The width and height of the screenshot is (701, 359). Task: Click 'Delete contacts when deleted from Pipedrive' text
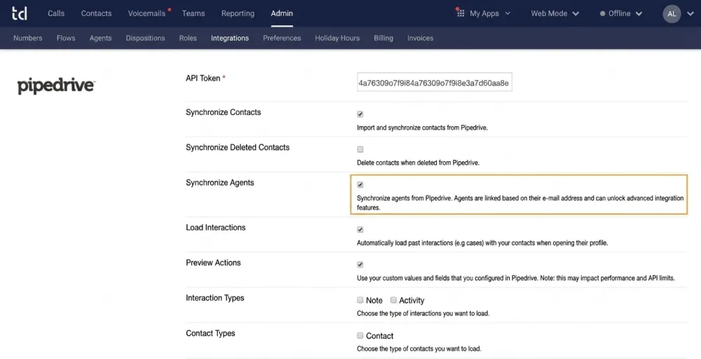click(x=418, y=163)
